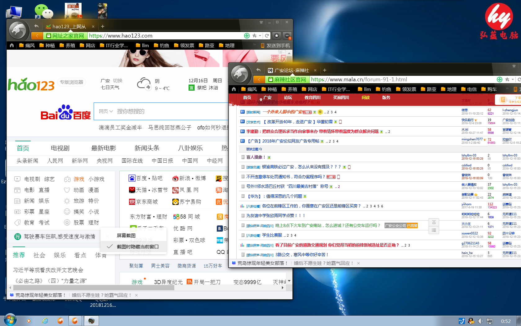Expand bookmarks overflow chevron in mala window

click(x=507, y=89)
